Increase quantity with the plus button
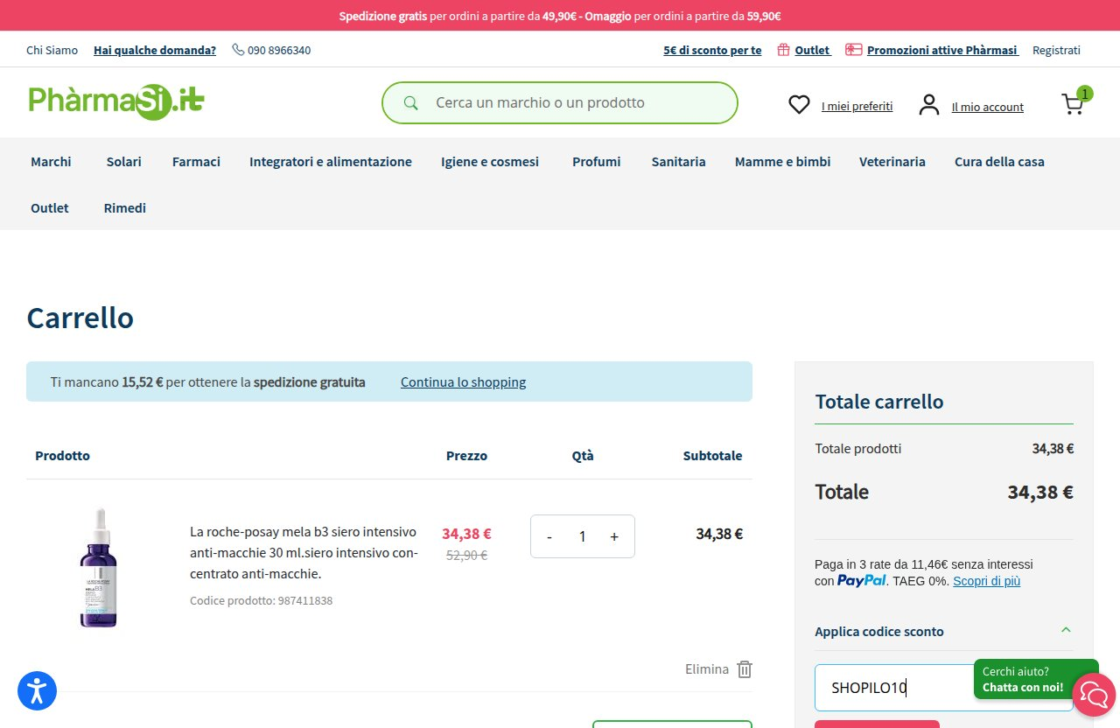Image resolution: width=1120 pixels, height=728 pixels. point(614,537)
